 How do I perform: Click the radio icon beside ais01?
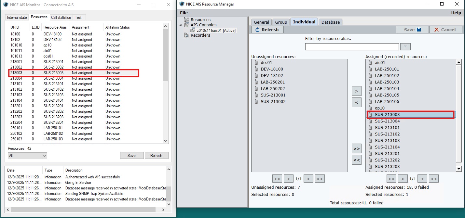click(x=370, y=63)
